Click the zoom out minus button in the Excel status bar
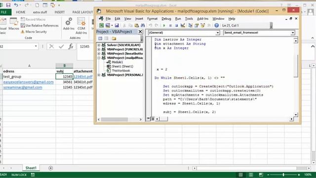 (268, 175)
